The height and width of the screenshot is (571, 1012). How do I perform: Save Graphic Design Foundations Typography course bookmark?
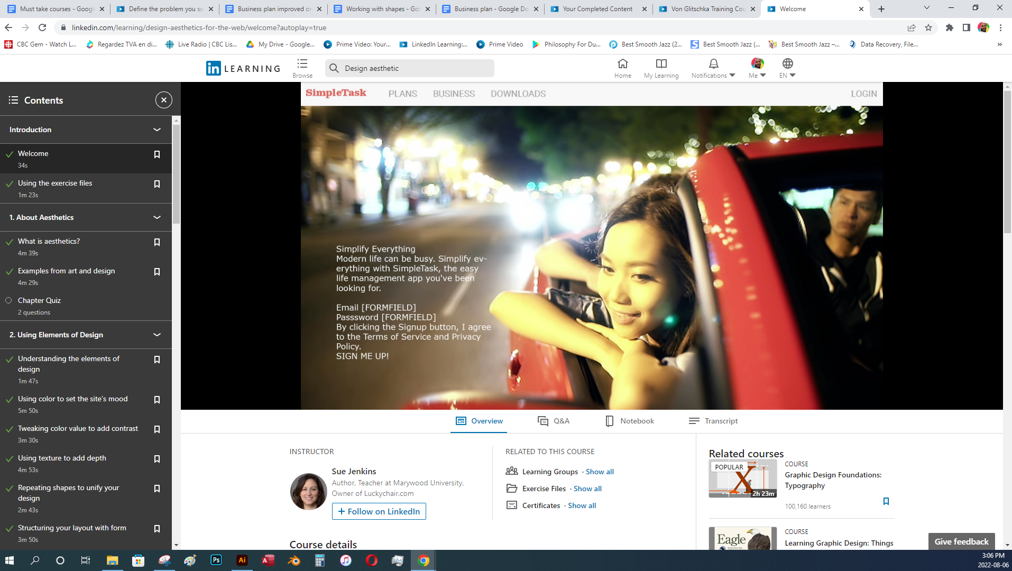886,501
